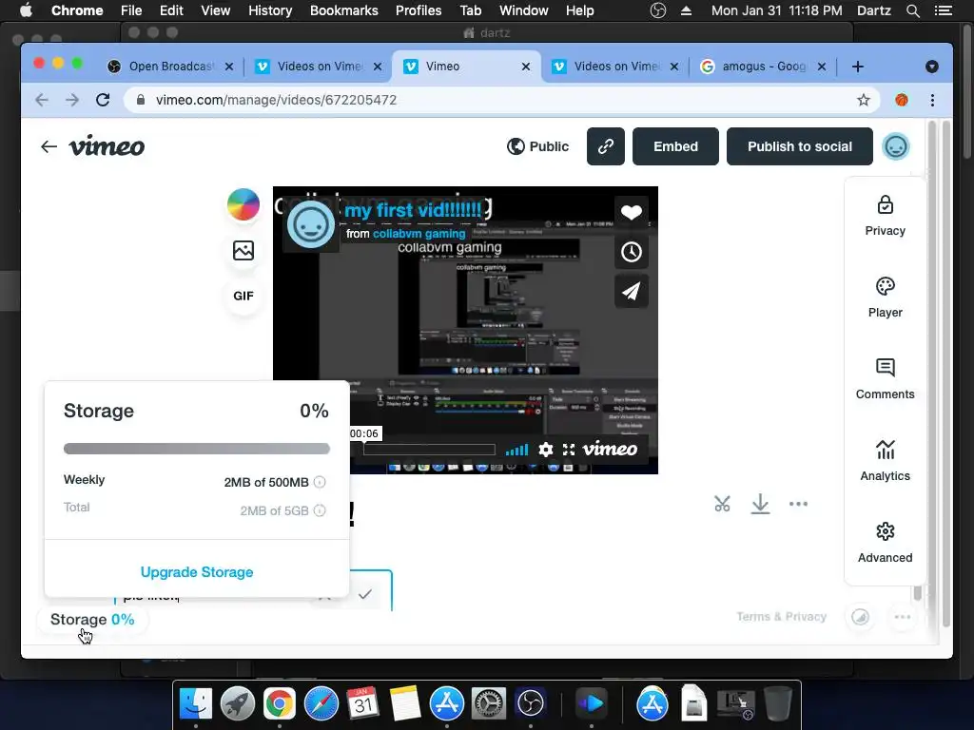Screen dimensions: 974x730
Task: Open the Privacy settings panel
Action: click(x=886, y=216)
